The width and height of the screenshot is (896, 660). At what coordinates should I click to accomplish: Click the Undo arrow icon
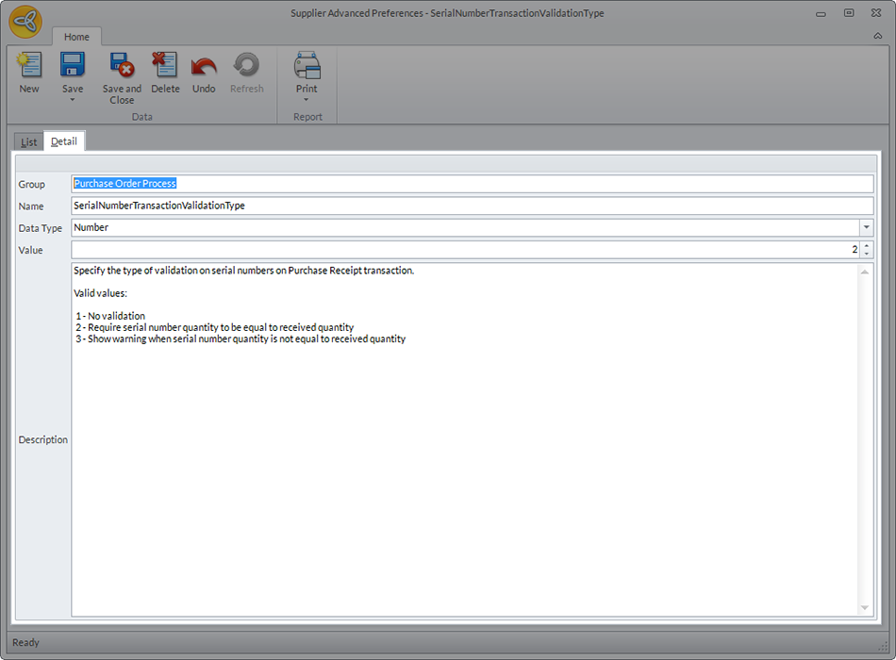click(204, 66)
